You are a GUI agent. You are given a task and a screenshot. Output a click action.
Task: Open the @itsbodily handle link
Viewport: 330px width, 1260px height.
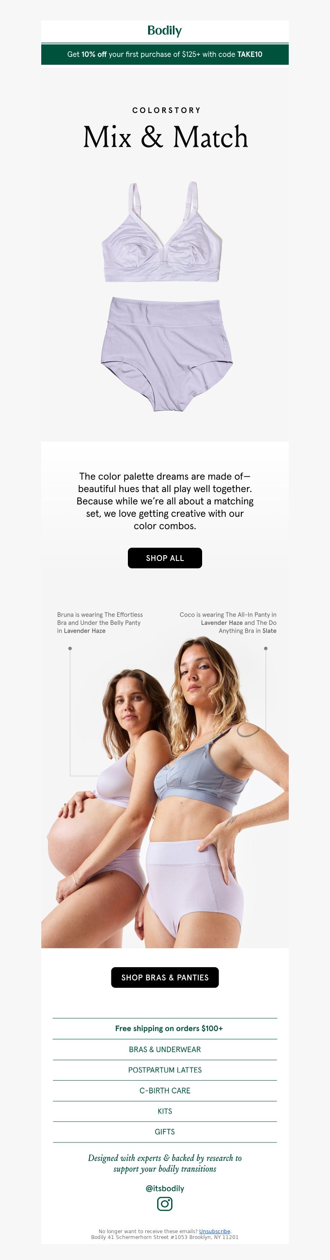coord(165,1188)
